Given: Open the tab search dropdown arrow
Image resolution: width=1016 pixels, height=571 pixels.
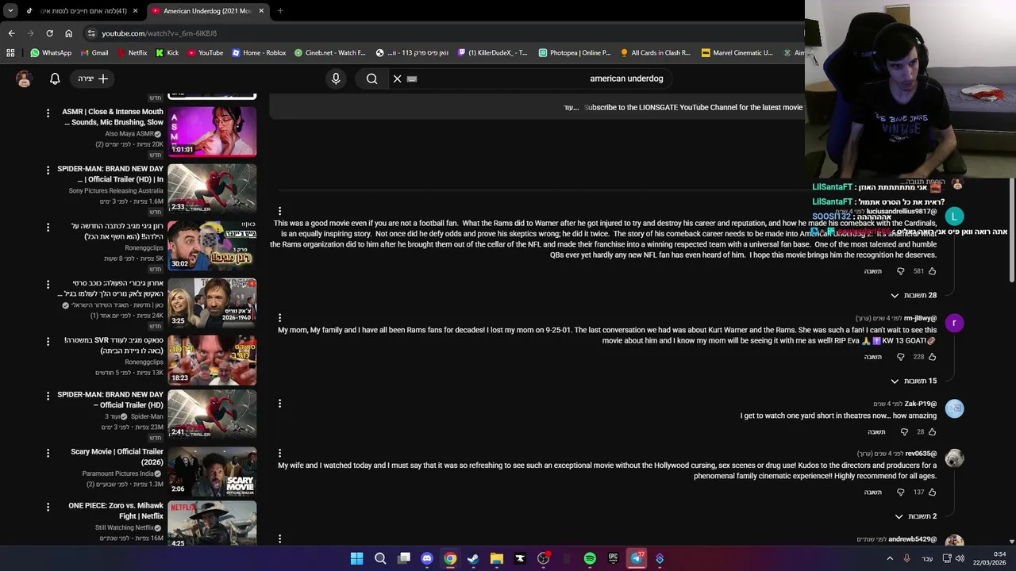Looking at the screenshot, I should (10, 11).
